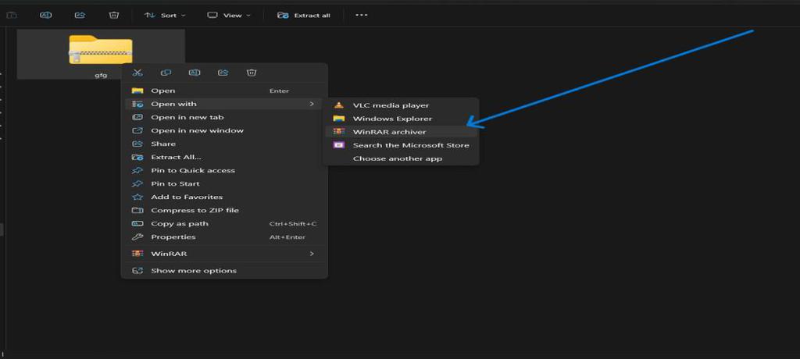Click the Extract all toolbar button
800x359 pixels.
click(x=304, y=16)
